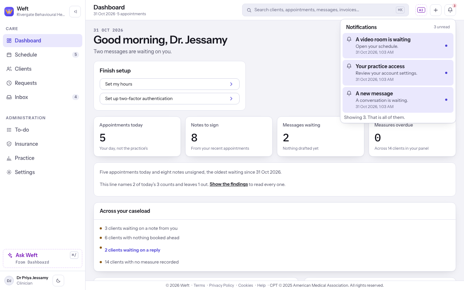The height and width of the screenshot is (290, 464).
Task: Toggle the notifications bell in header
Action: coord(450,10)
